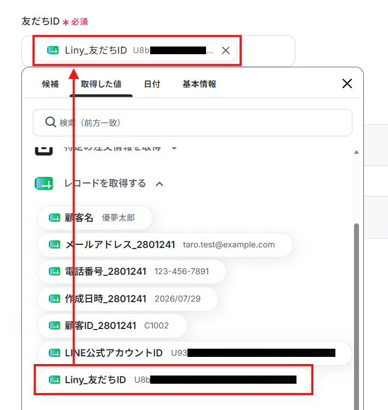This screenshot has height=410, width=388.
Task: Click the vertical scrollbar thumb of the list
Action: 356,316
